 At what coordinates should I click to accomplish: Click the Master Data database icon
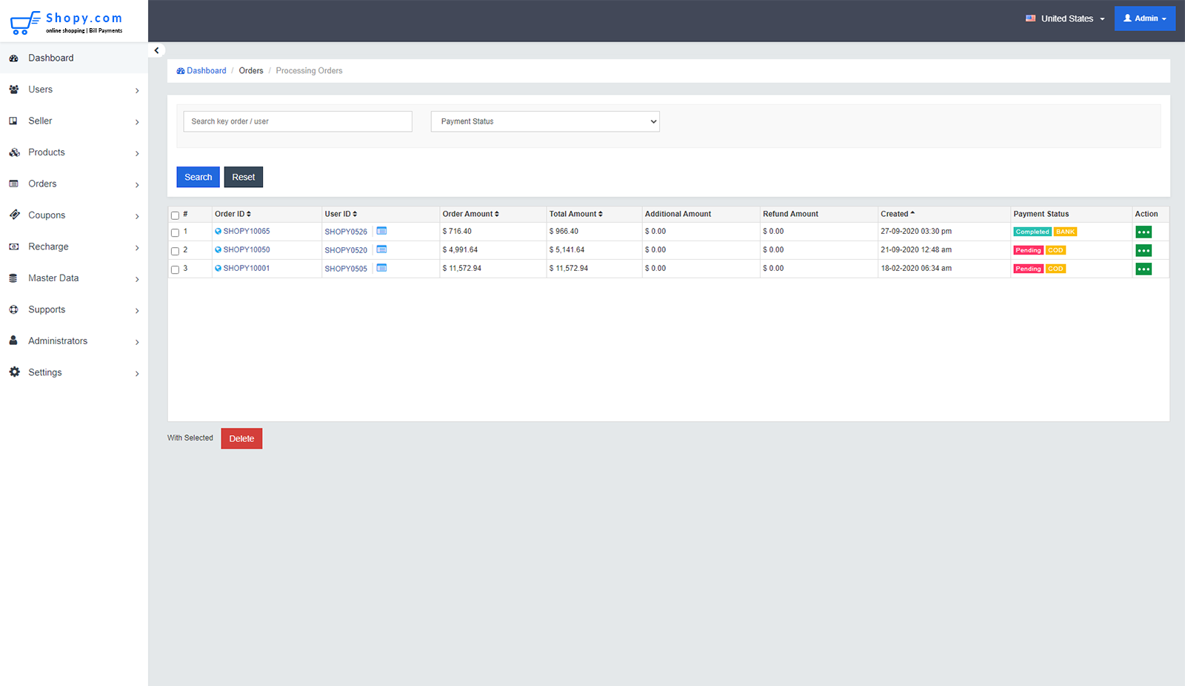(x=13, y=278)
